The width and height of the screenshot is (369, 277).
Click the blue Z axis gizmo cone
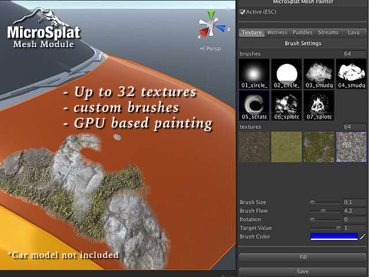[x=221, y=28]
